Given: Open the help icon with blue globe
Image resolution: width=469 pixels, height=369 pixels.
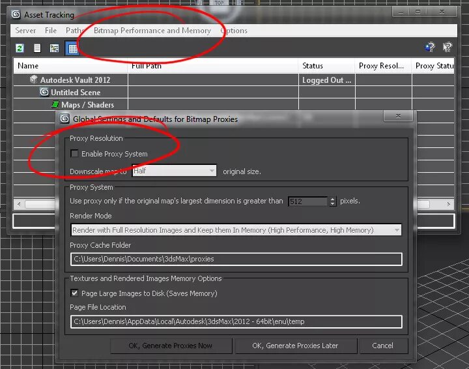Looking at the screenshot, I should point(430,47).
